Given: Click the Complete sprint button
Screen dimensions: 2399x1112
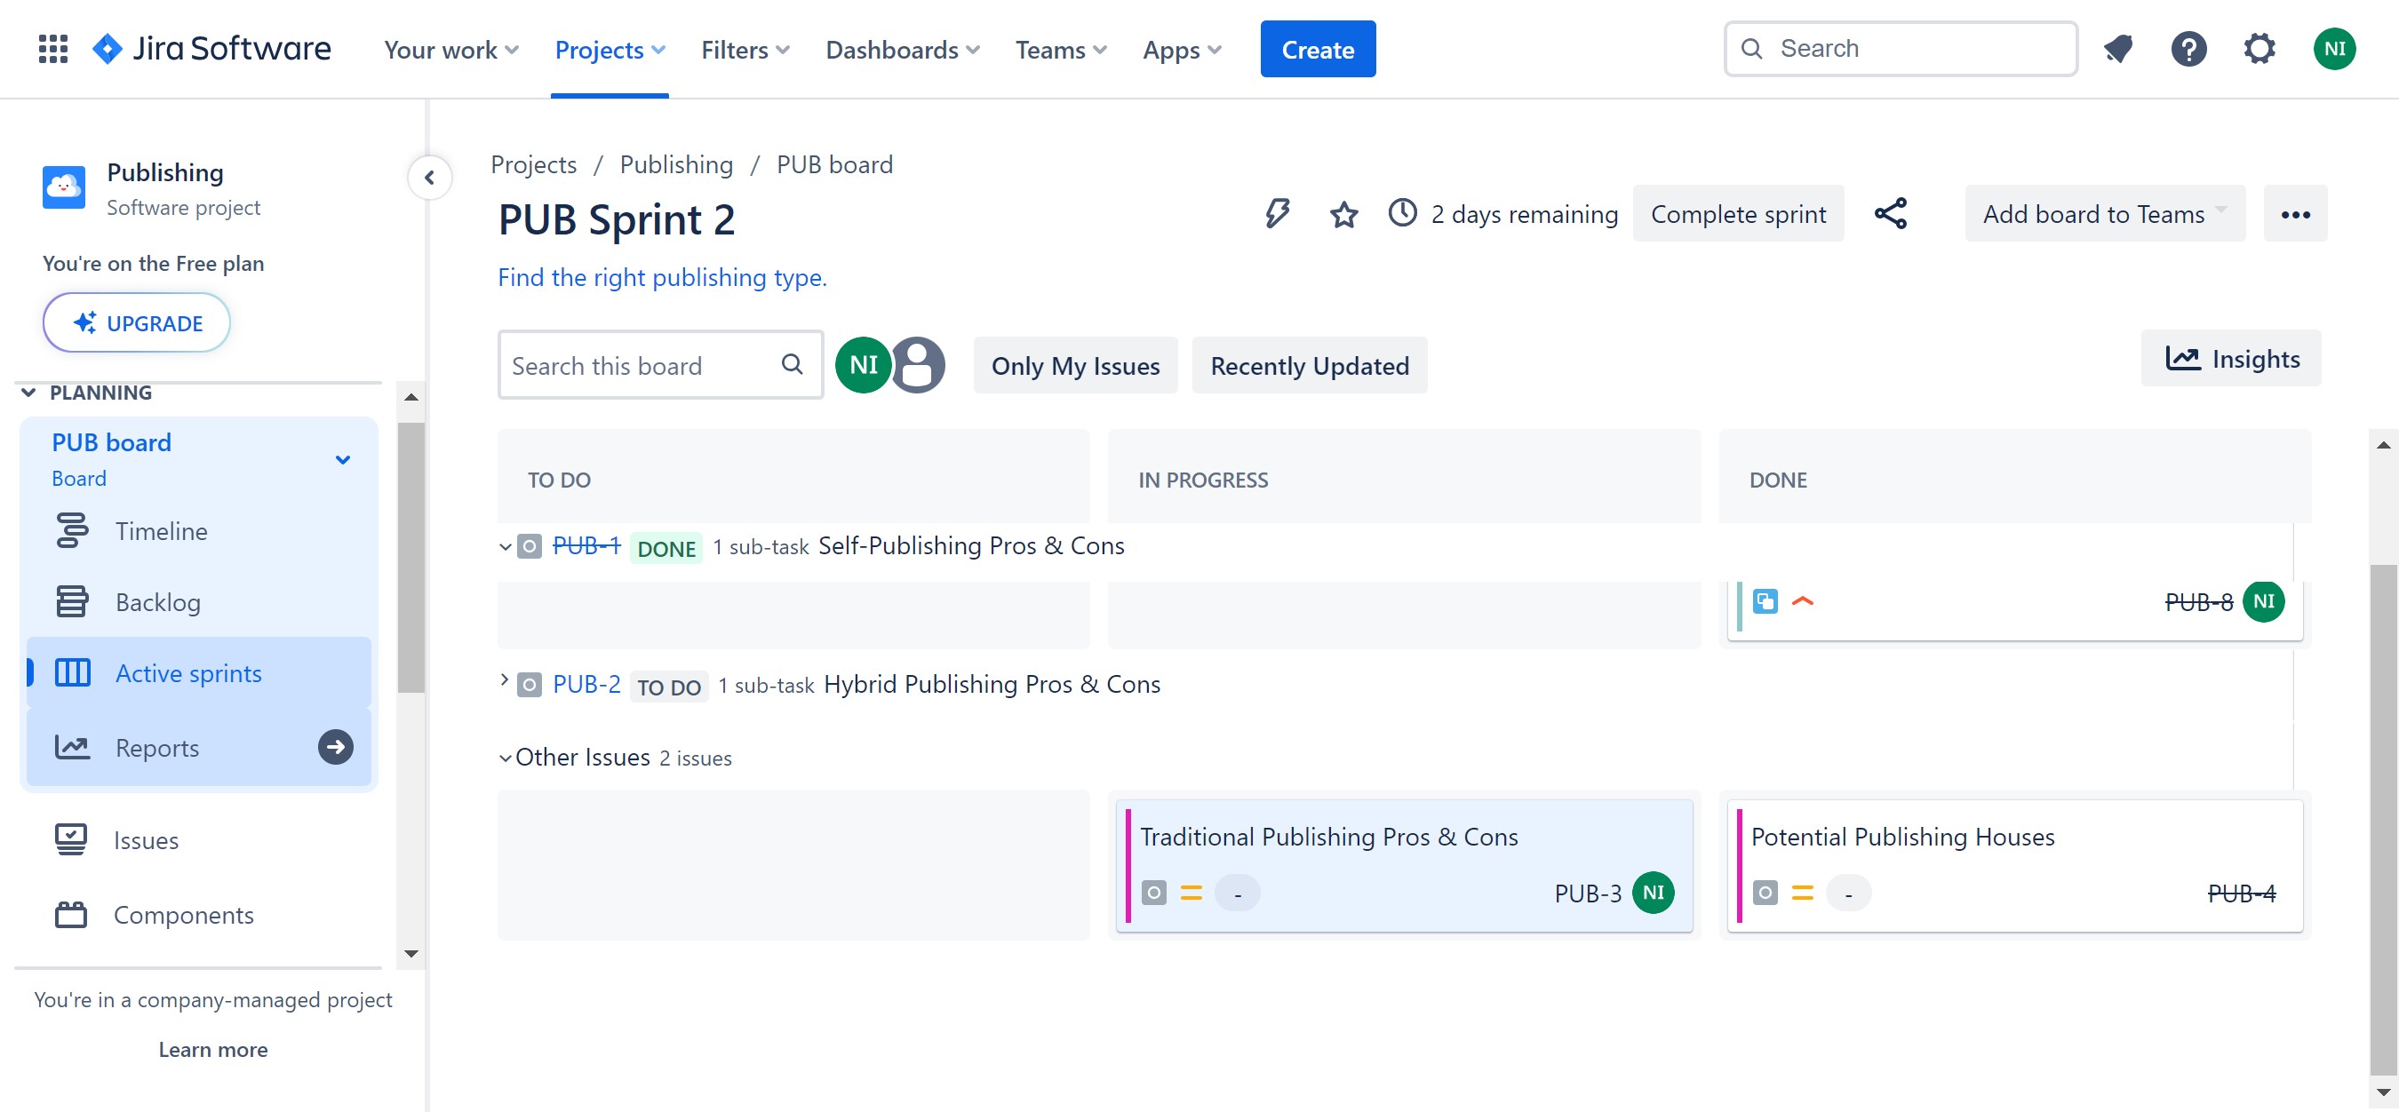Looking at the screenshot, I should click(x=1737, y=214).
